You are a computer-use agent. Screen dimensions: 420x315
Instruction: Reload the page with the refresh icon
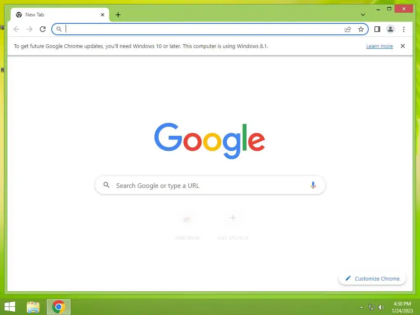click(43, 29)
